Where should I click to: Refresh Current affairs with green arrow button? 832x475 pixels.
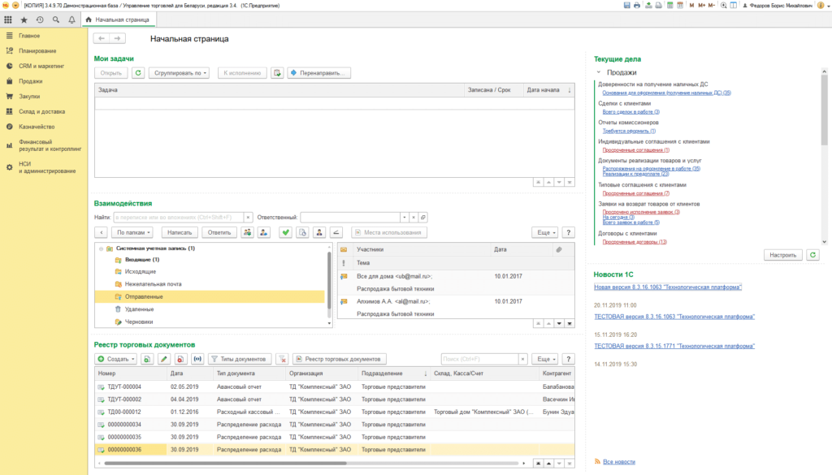[812, 255]
